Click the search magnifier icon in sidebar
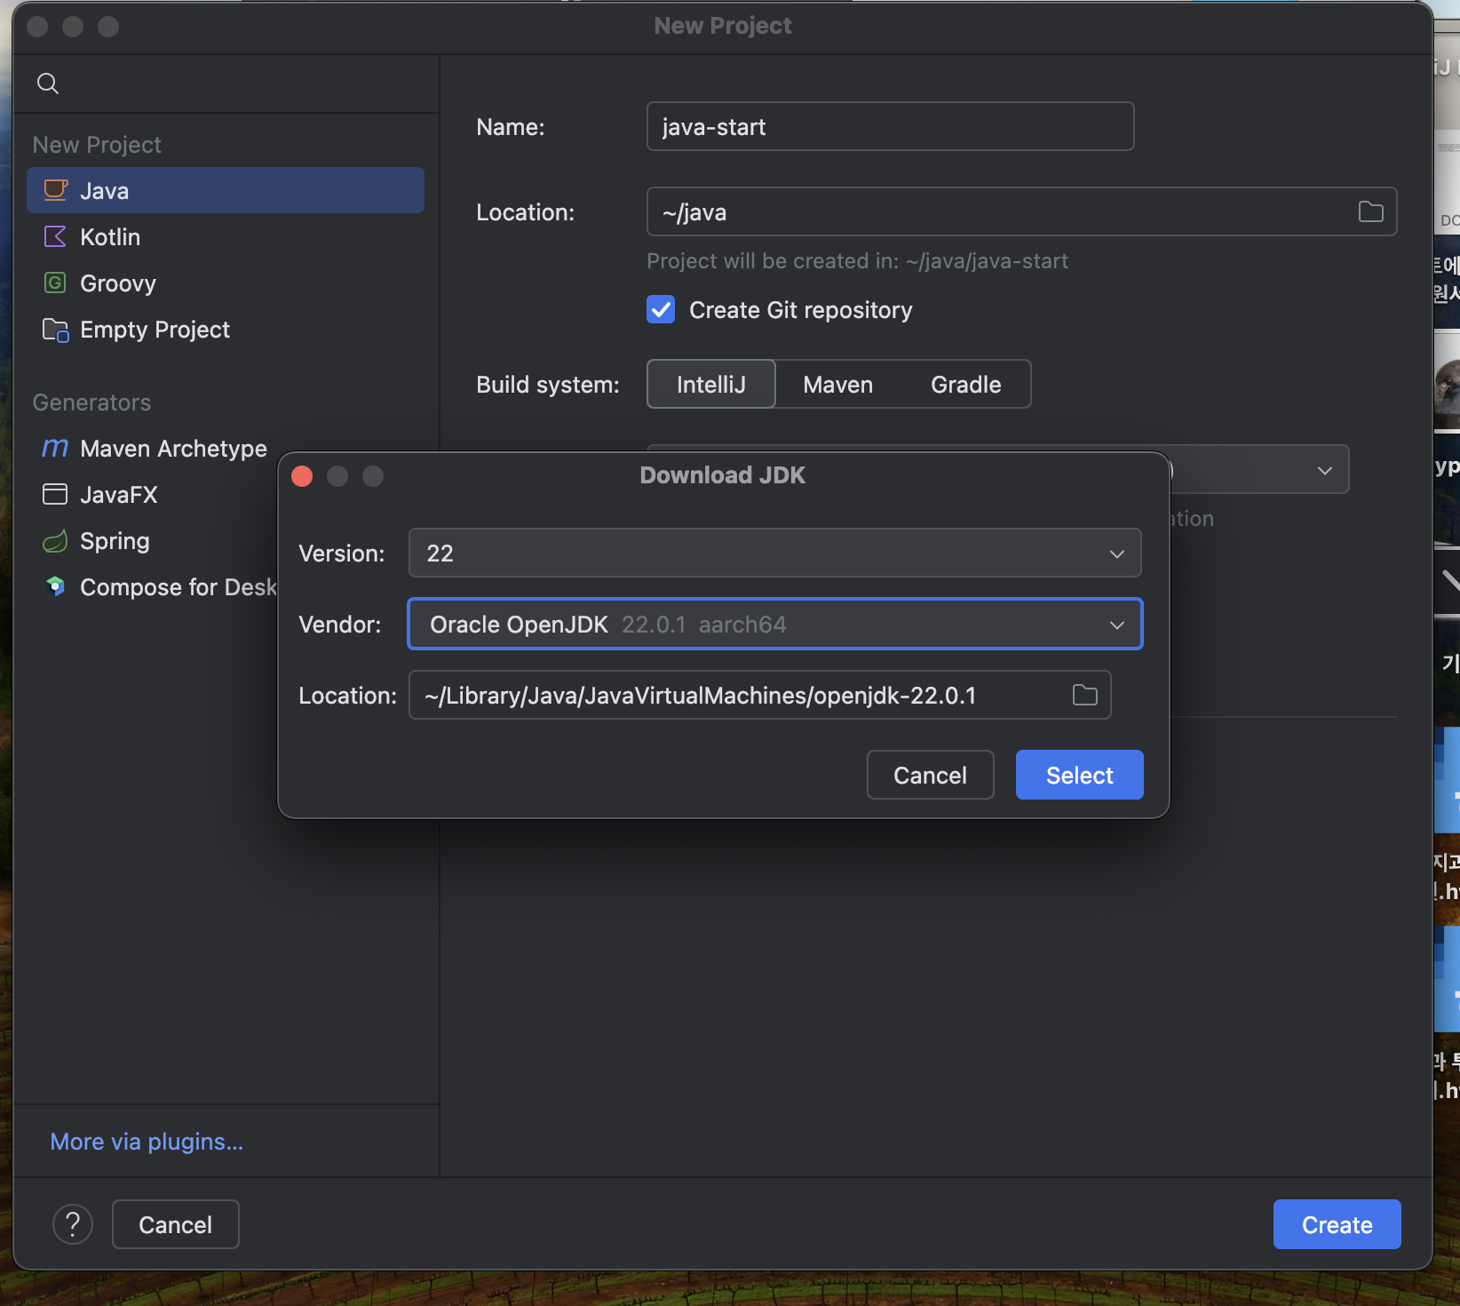The width and height of the screenshot is (1460, 1306). click(x=48, y=84)
